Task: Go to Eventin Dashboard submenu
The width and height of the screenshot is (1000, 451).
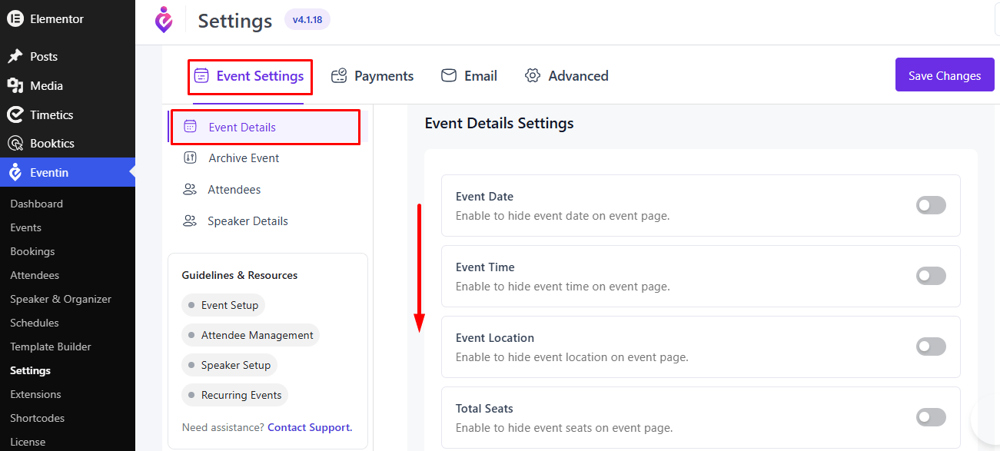Action: pos(36,204)
